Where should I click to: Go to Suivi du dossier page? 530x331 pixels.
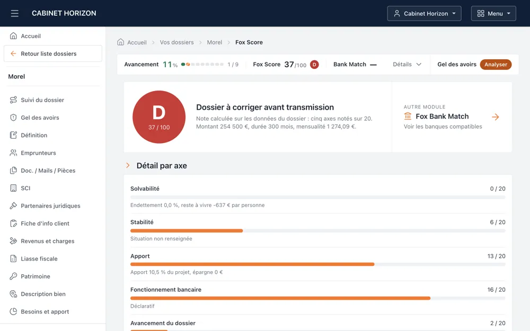(42, 100)
